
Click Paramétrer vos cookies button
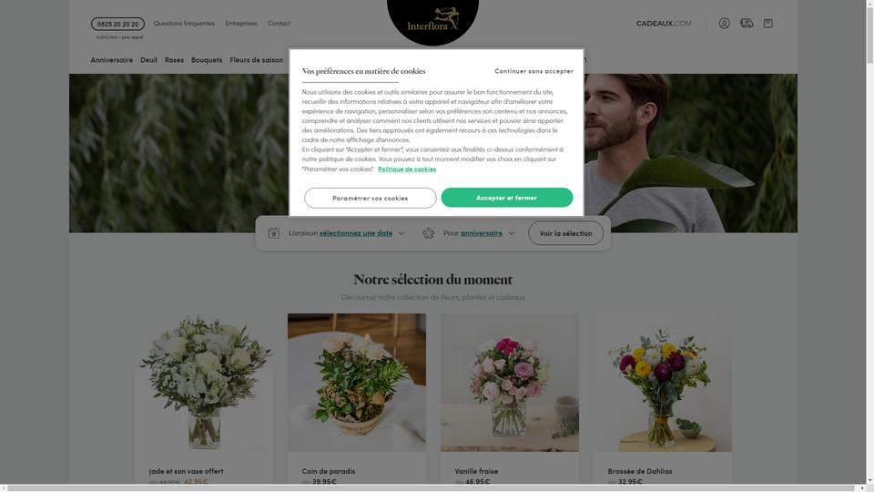(371, 198)
